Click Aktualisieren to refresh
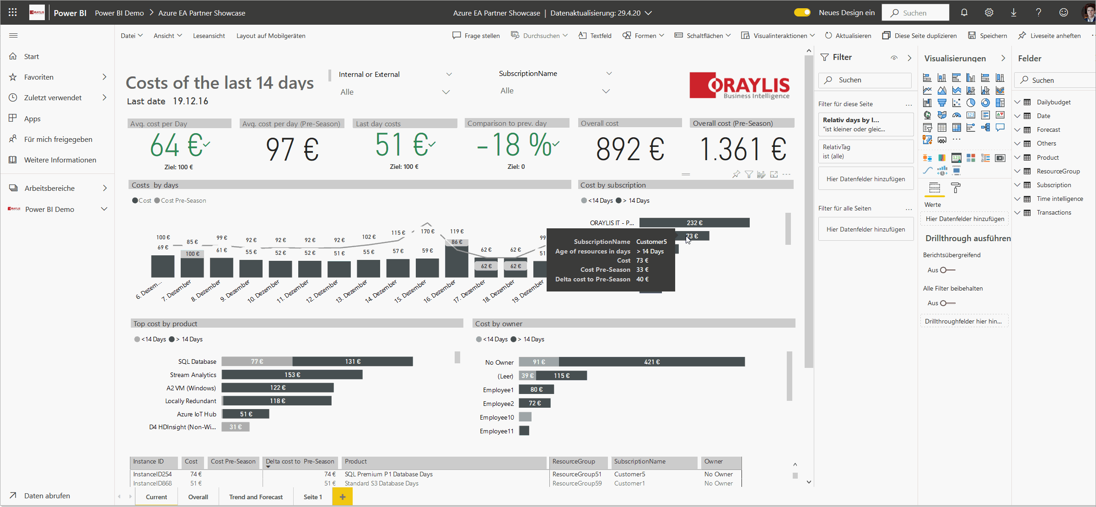Viewport: 1096px width, 507px height. (x=848, y=36)
